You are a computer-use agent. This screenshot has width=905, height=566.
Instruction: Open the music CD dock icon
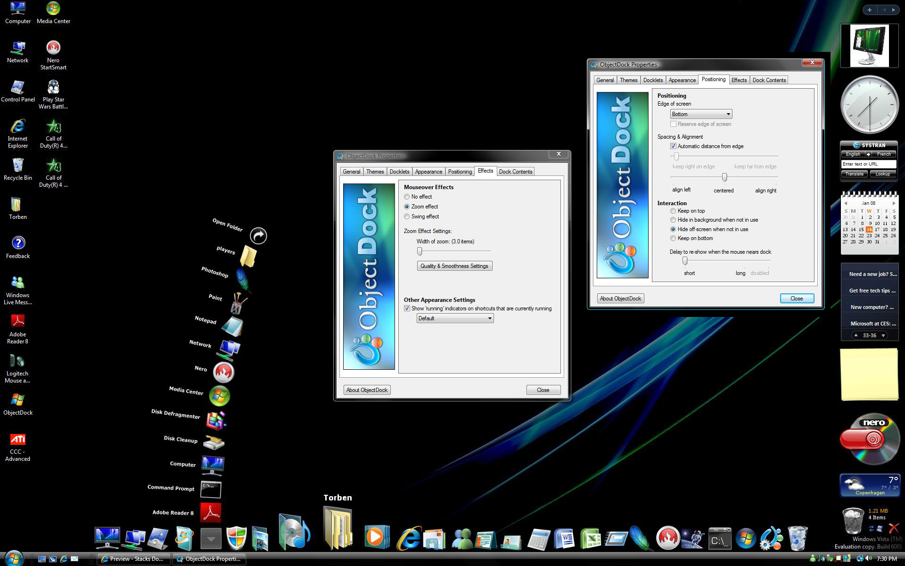294,532
